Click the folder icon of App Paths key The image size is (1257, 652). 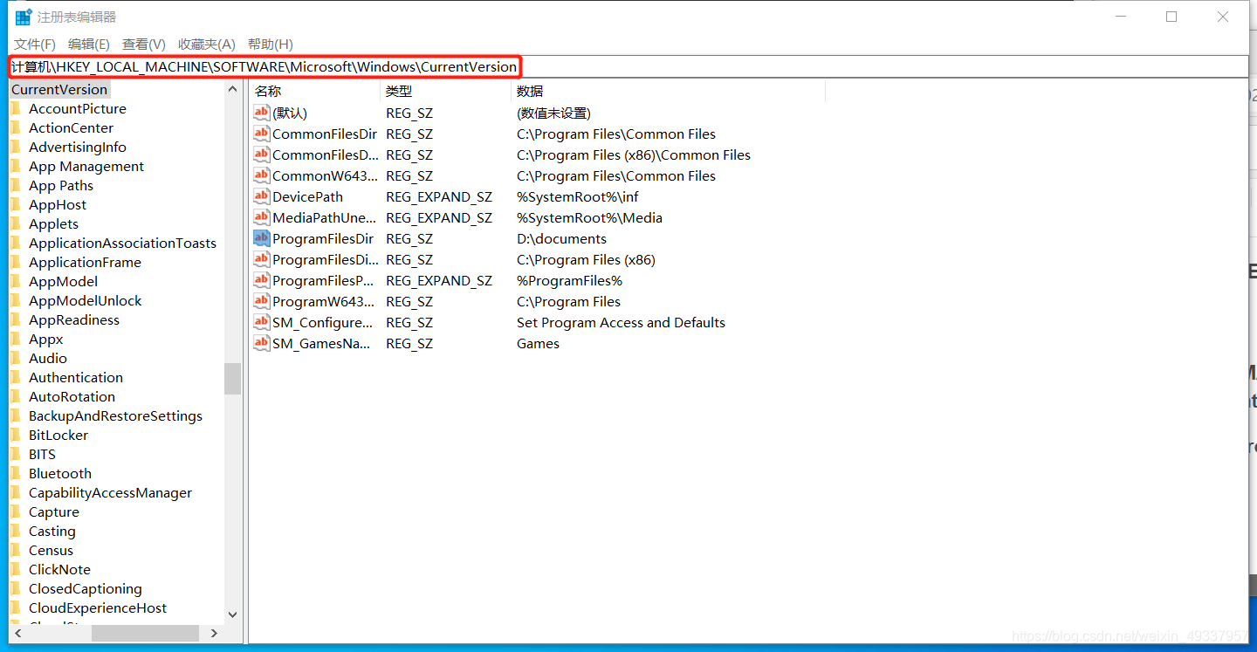[x=15, y=185]
